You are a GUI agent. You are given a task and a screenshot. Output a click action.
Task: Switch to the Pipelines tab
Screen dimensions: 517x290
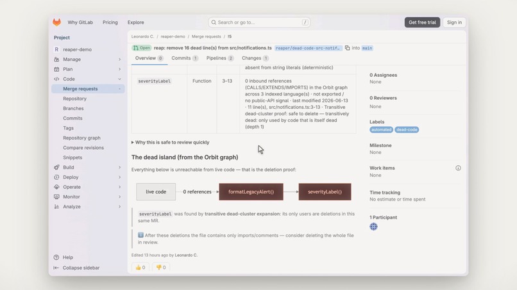pos(219,58)
